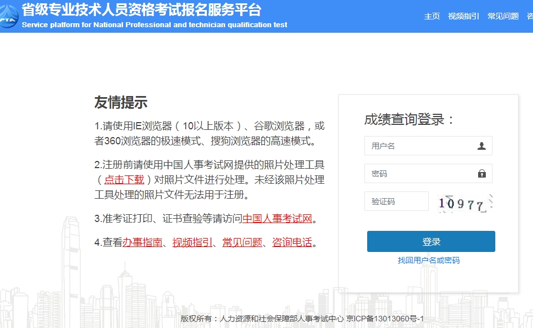The height and width of the screenshot is (328, 533).
Task: Click the lock icon in the password field
Action: click(481, 174)
